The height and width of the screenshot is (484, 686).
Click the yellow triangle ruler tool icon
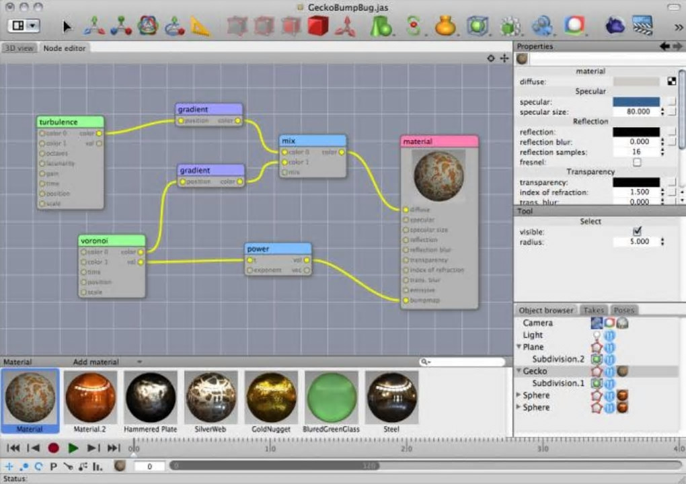(200, 26)
